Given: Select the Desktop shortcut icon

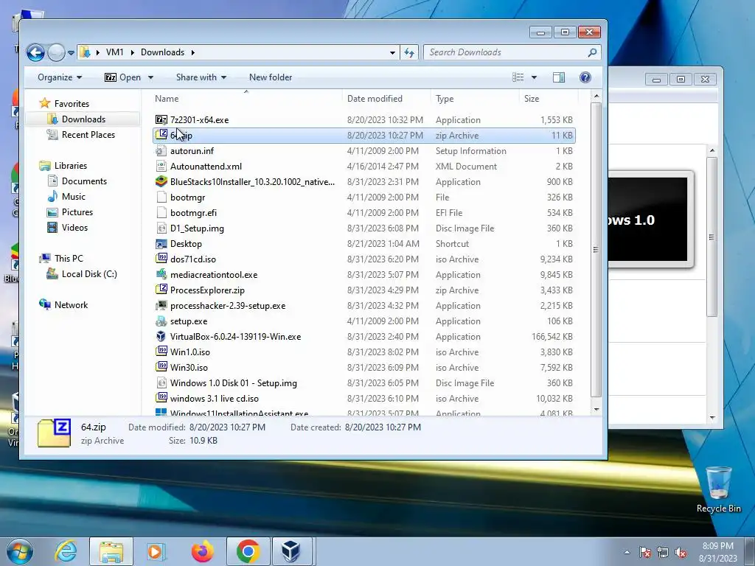Looking at the screenshot, I should click(x=161, y=244).
